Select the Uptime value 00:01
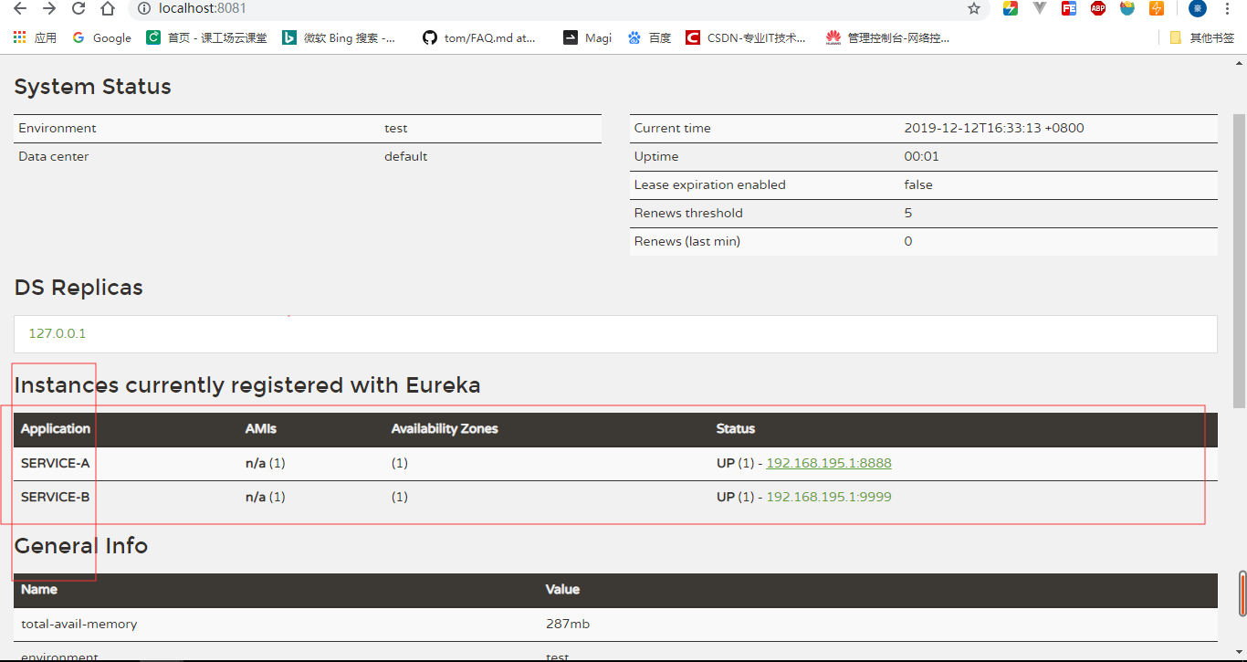Viewport: 1247px width, 662px height. tap(922, 156)
